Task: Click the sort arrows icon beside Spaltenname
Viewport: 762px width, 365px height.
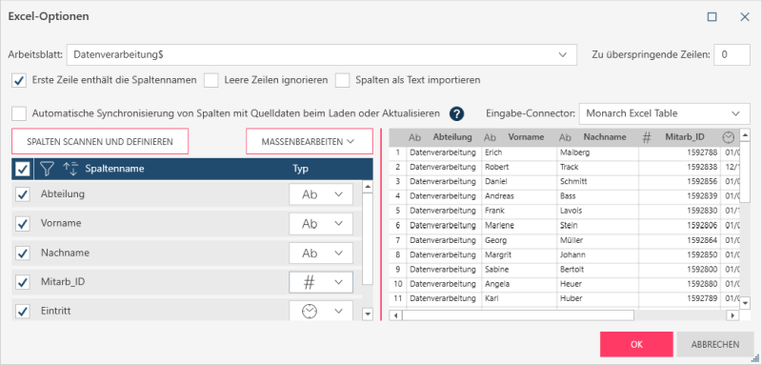Action: [70, 169]
